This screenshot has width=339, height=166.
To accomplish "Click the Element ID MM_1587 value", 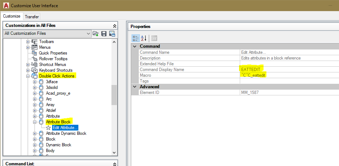I will tap(289, 93).
